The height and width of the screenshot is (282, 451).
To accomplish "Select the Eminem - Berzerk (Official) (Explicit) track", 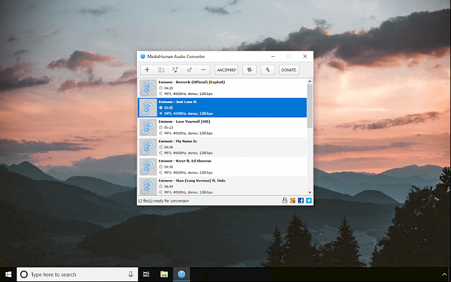I will pyautogui.click(x=222, y=88).
